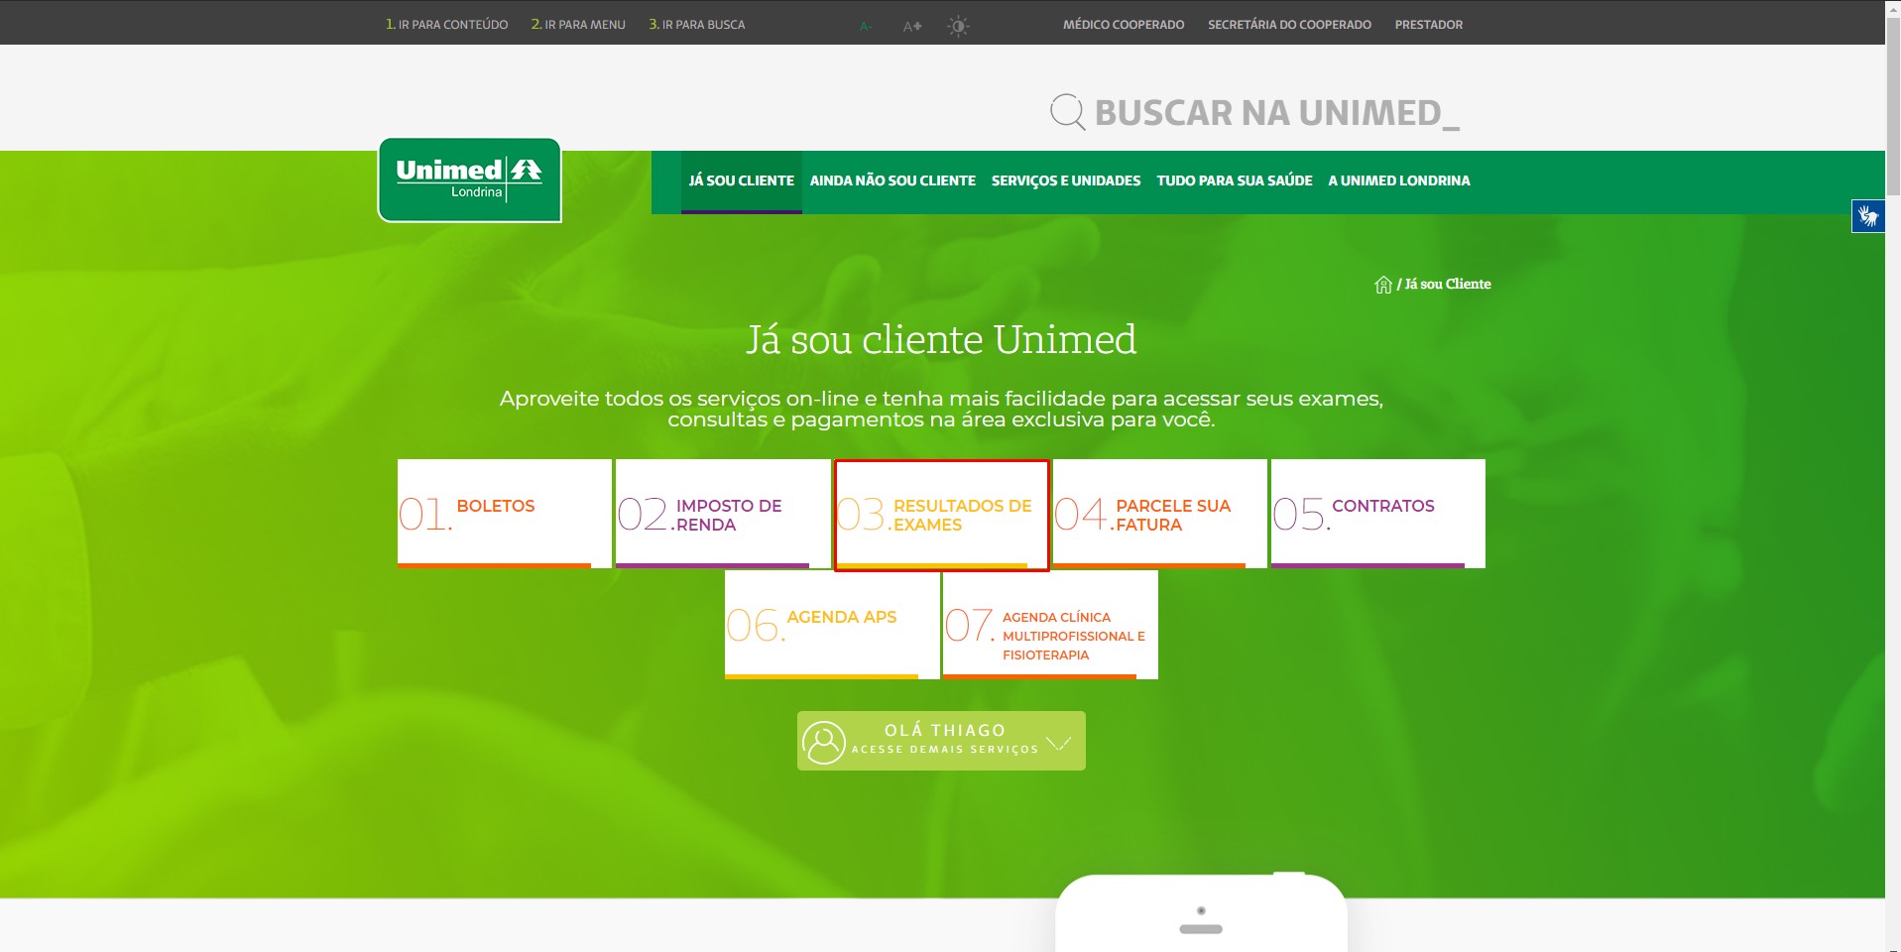The image size is (1901, 952).
Task: Follow the Secretária do Cooperado link
Action: click(x=1289, y=25)
